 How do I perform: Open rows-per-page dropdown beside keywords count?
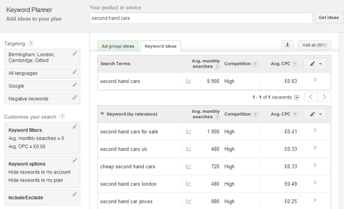tap(296, 97)
